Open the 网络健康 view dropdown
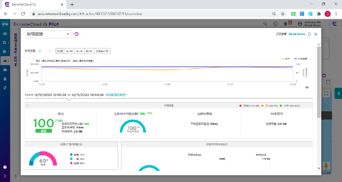 (x=48, y=34)
